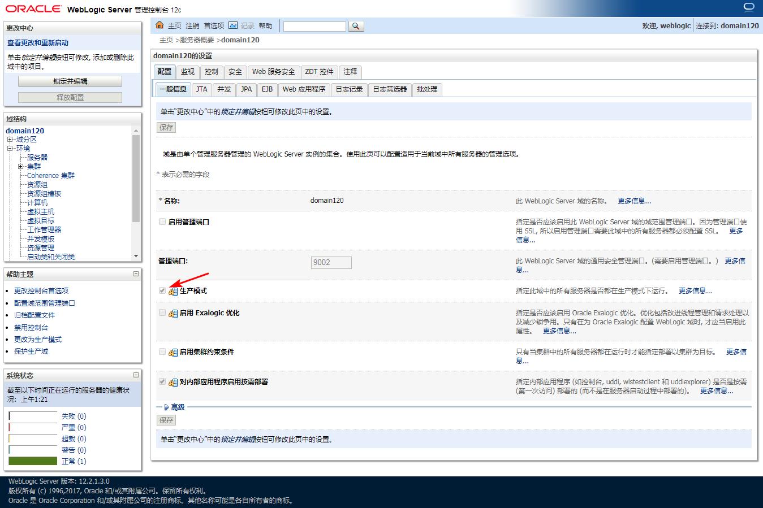Viewport: 763px width, 508px height.
Task: Check the 启用集群约束条件 option
Action: [x=162, y=351]
